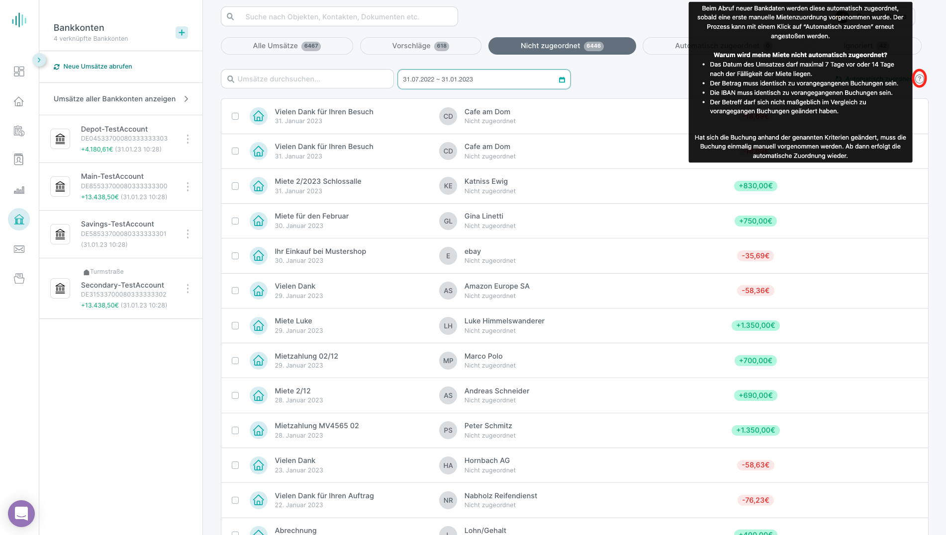The width and height of the screenshot is (946, 535).
Task: Open the chat support bubble
Action: coord(21,513)
